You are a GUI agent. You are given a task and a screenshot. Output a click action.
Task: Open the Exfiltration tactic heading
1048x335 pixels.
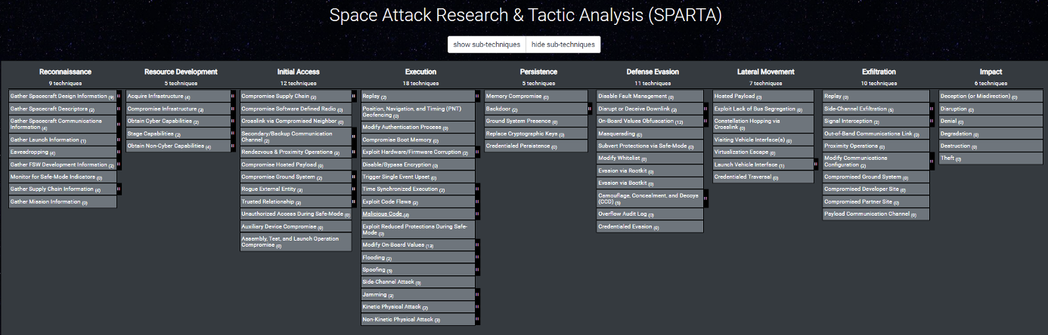[x=879, y=72]
